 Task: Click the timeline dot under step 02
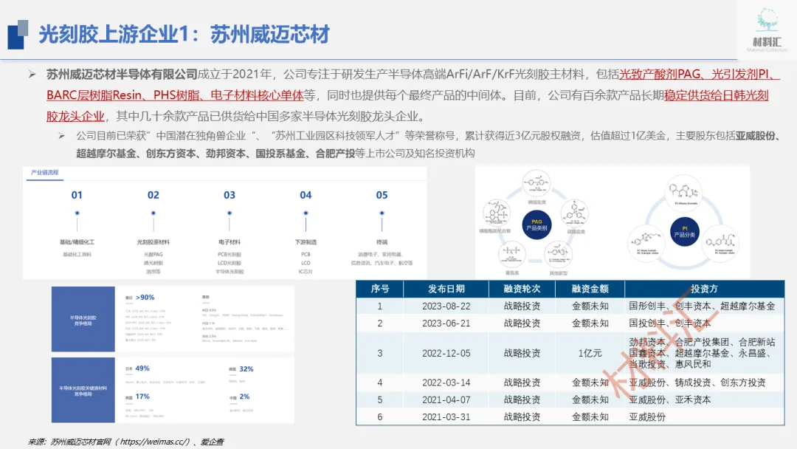click(153, 213)
